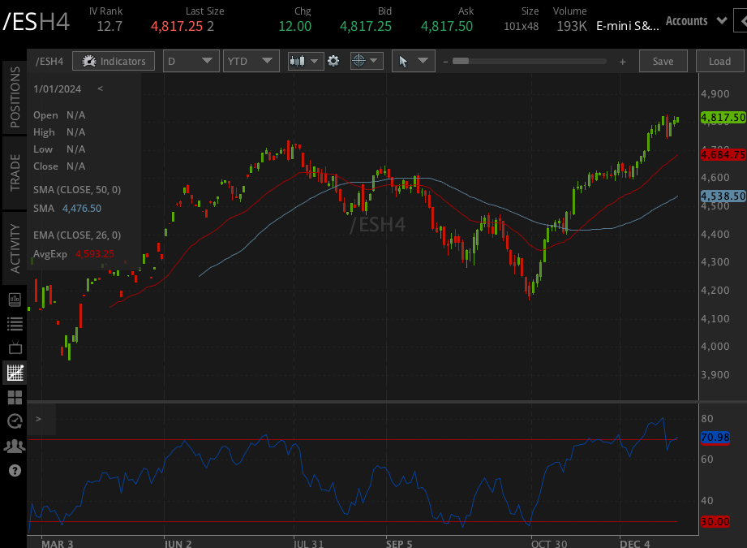This screenshot has height=548, width=747.
Task: Save the current chart
Action: pos(663,61)
